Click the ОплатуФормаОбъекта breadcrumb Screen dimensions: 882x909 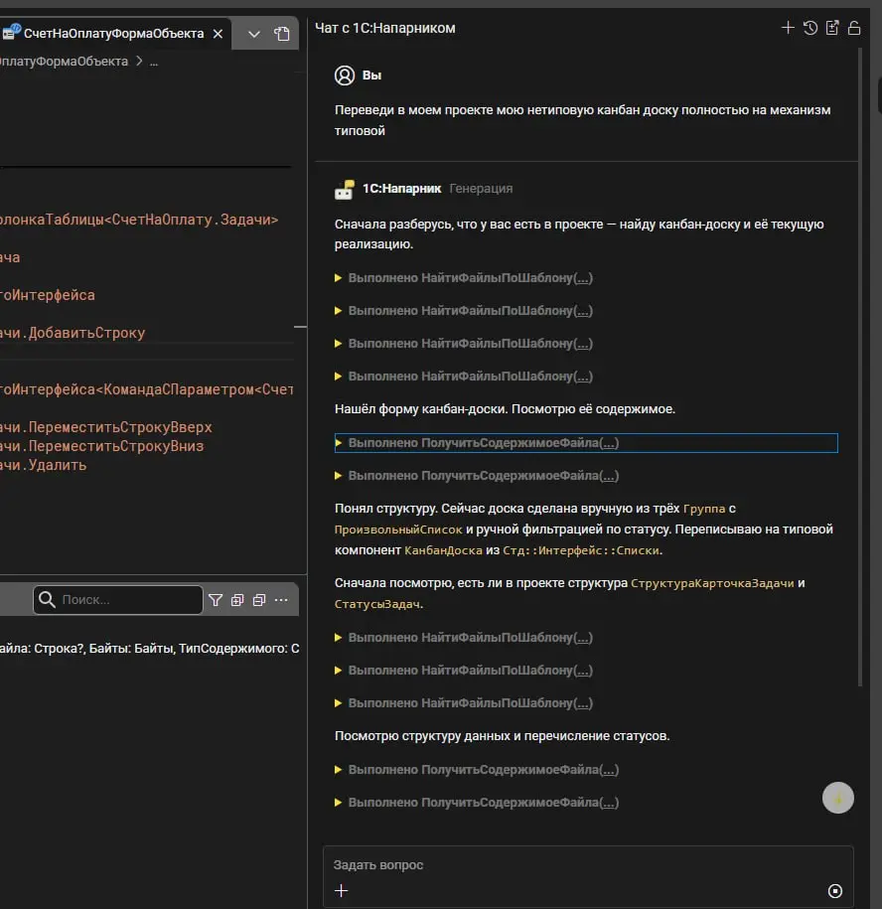pyautogui.click(x=64, y=61)
